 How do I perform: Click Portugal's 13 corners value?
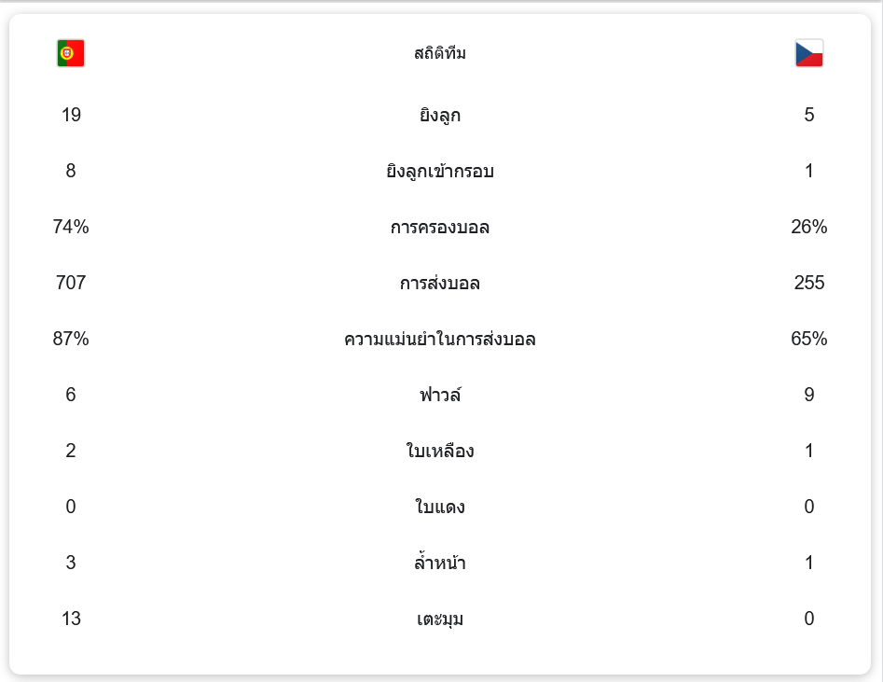click(71, 619)
